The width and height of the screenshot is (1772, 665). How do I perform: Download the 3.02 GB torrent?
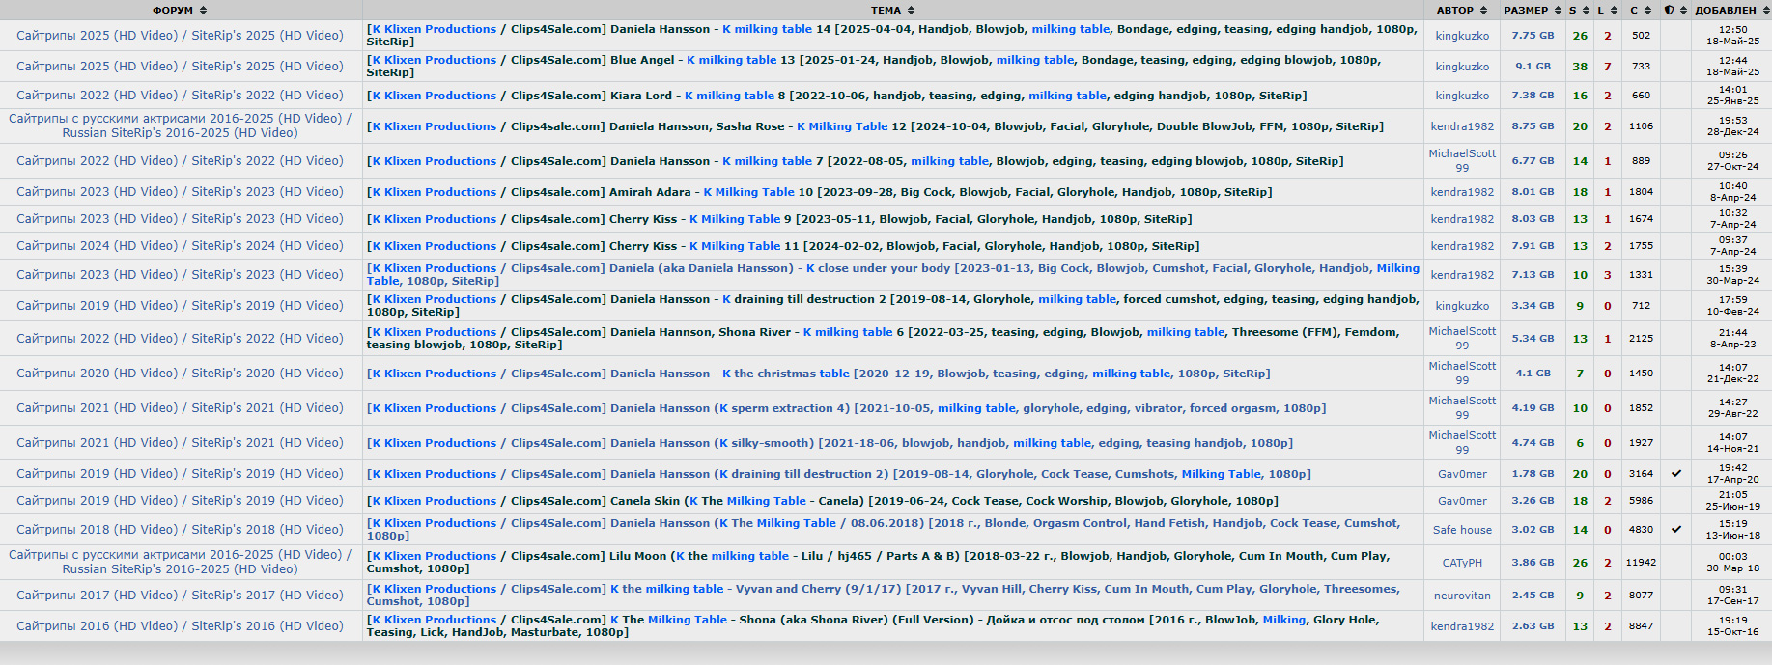(1533, 530)
